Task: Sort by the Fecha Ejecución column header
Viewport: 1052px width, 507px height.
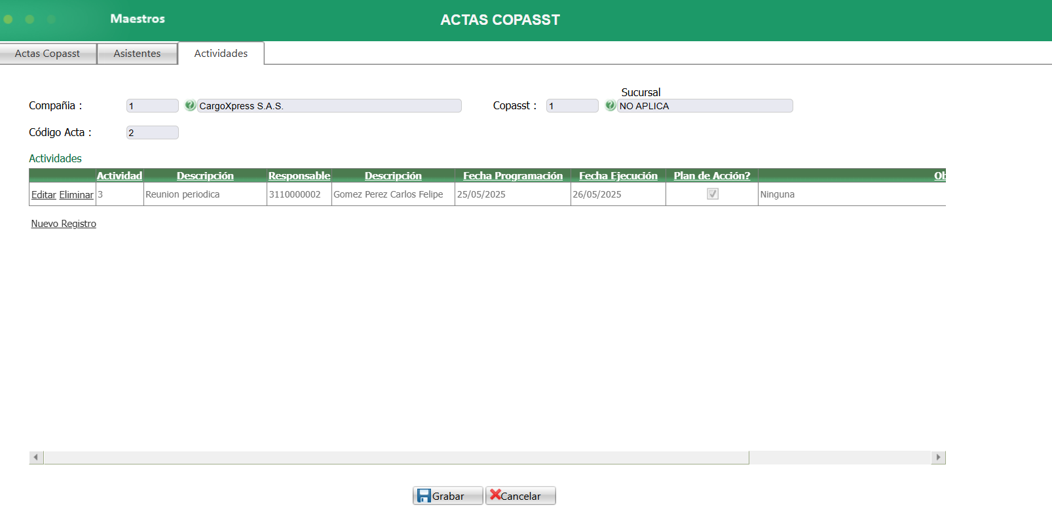Action: (618, 175)
